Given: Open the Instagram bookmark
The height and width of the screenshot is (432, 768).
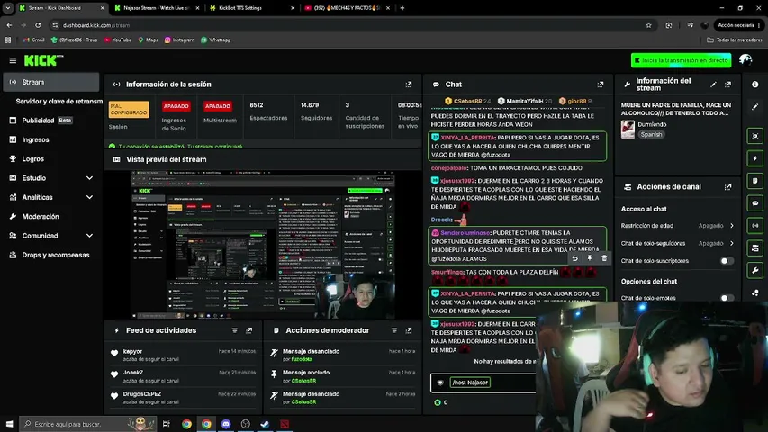Looking at the screenshot, I should point(179,40).
